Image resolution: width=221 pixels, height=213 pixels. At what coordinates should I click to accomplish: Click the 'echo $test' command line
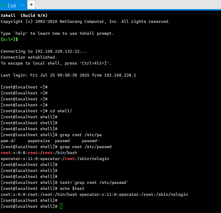[x=43, y=188]
